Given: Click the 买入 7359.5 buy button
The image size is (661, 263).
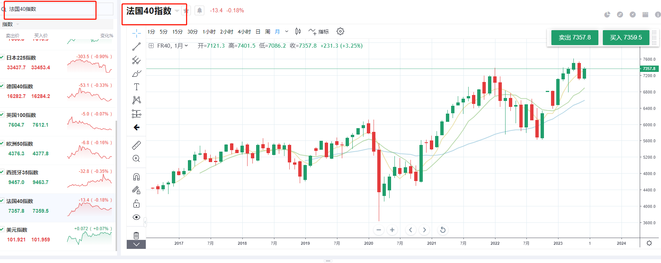Looking at the screenshot, I should point(626,38).
